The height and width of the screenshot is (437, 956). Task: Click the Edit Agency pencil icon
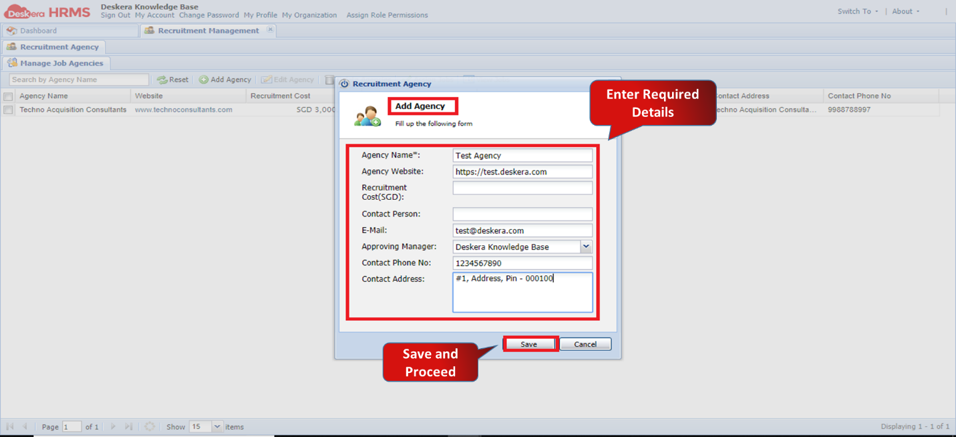tap(266, 80)
